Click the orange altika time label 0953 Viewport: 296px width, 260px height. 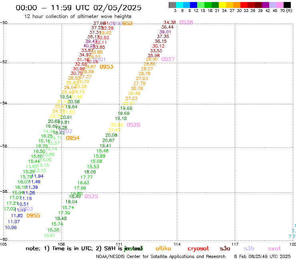tap(106, 67)
